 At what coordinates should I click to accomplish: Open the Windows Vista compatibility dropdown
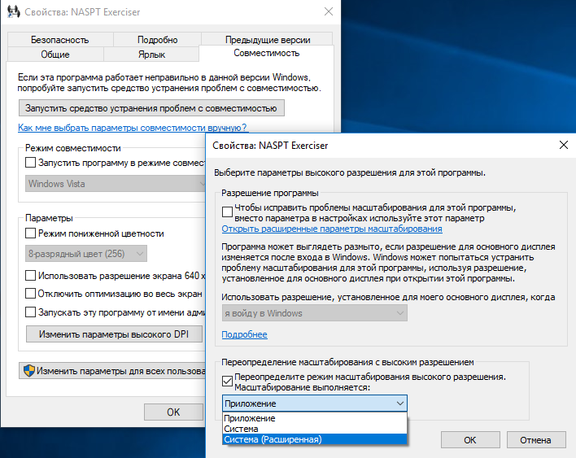(116, 183)
